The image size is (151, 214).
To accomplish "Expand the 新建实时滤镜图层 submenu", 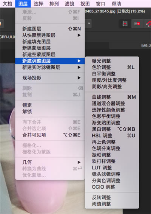I will tap(50, 67).
